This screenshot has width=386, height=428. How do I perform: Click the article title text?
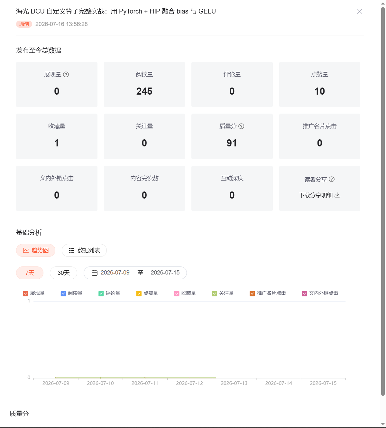pyautogui.click(x=116, y=11)
